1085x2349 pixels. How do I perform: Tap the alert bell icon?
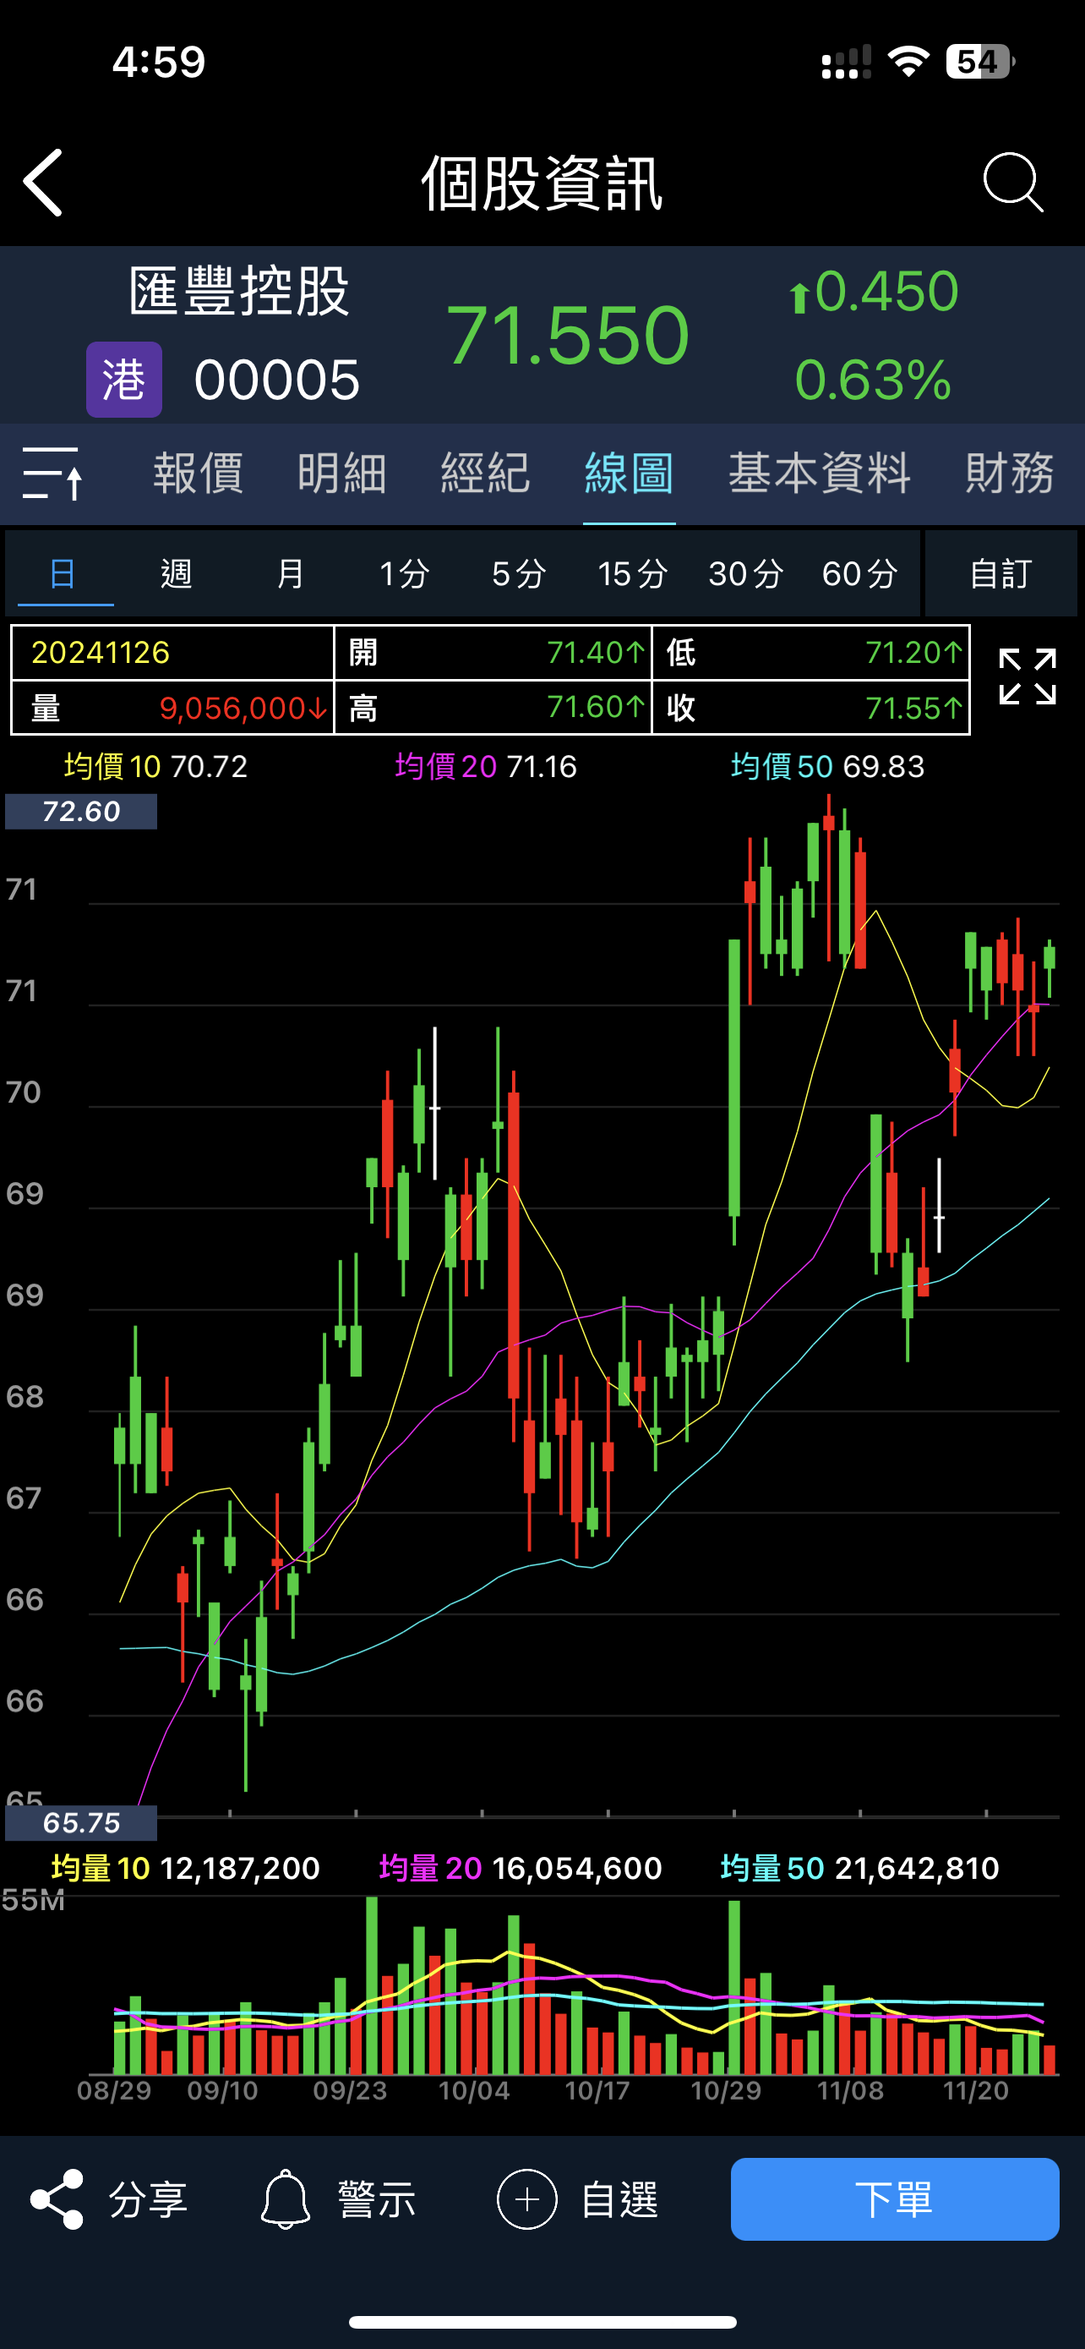[x=285, y=2199]
